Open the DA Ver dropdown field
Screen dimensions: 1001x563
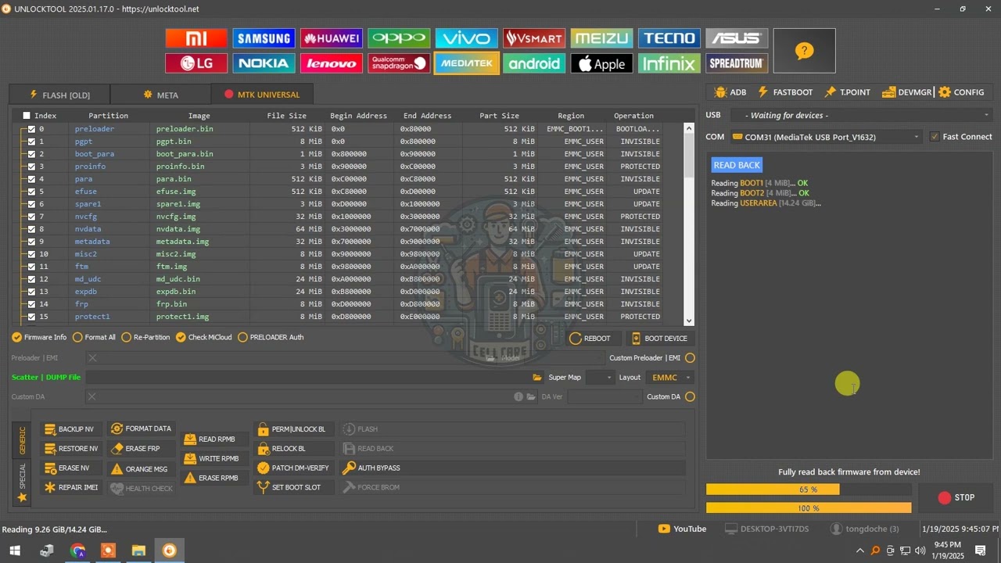point(605,396)
